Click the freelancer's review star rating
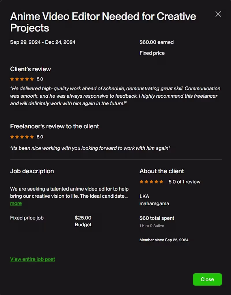The image size is (231, 295). (x=22, y=137)
